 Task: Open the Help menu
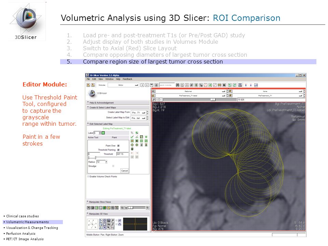click(118, 79)
